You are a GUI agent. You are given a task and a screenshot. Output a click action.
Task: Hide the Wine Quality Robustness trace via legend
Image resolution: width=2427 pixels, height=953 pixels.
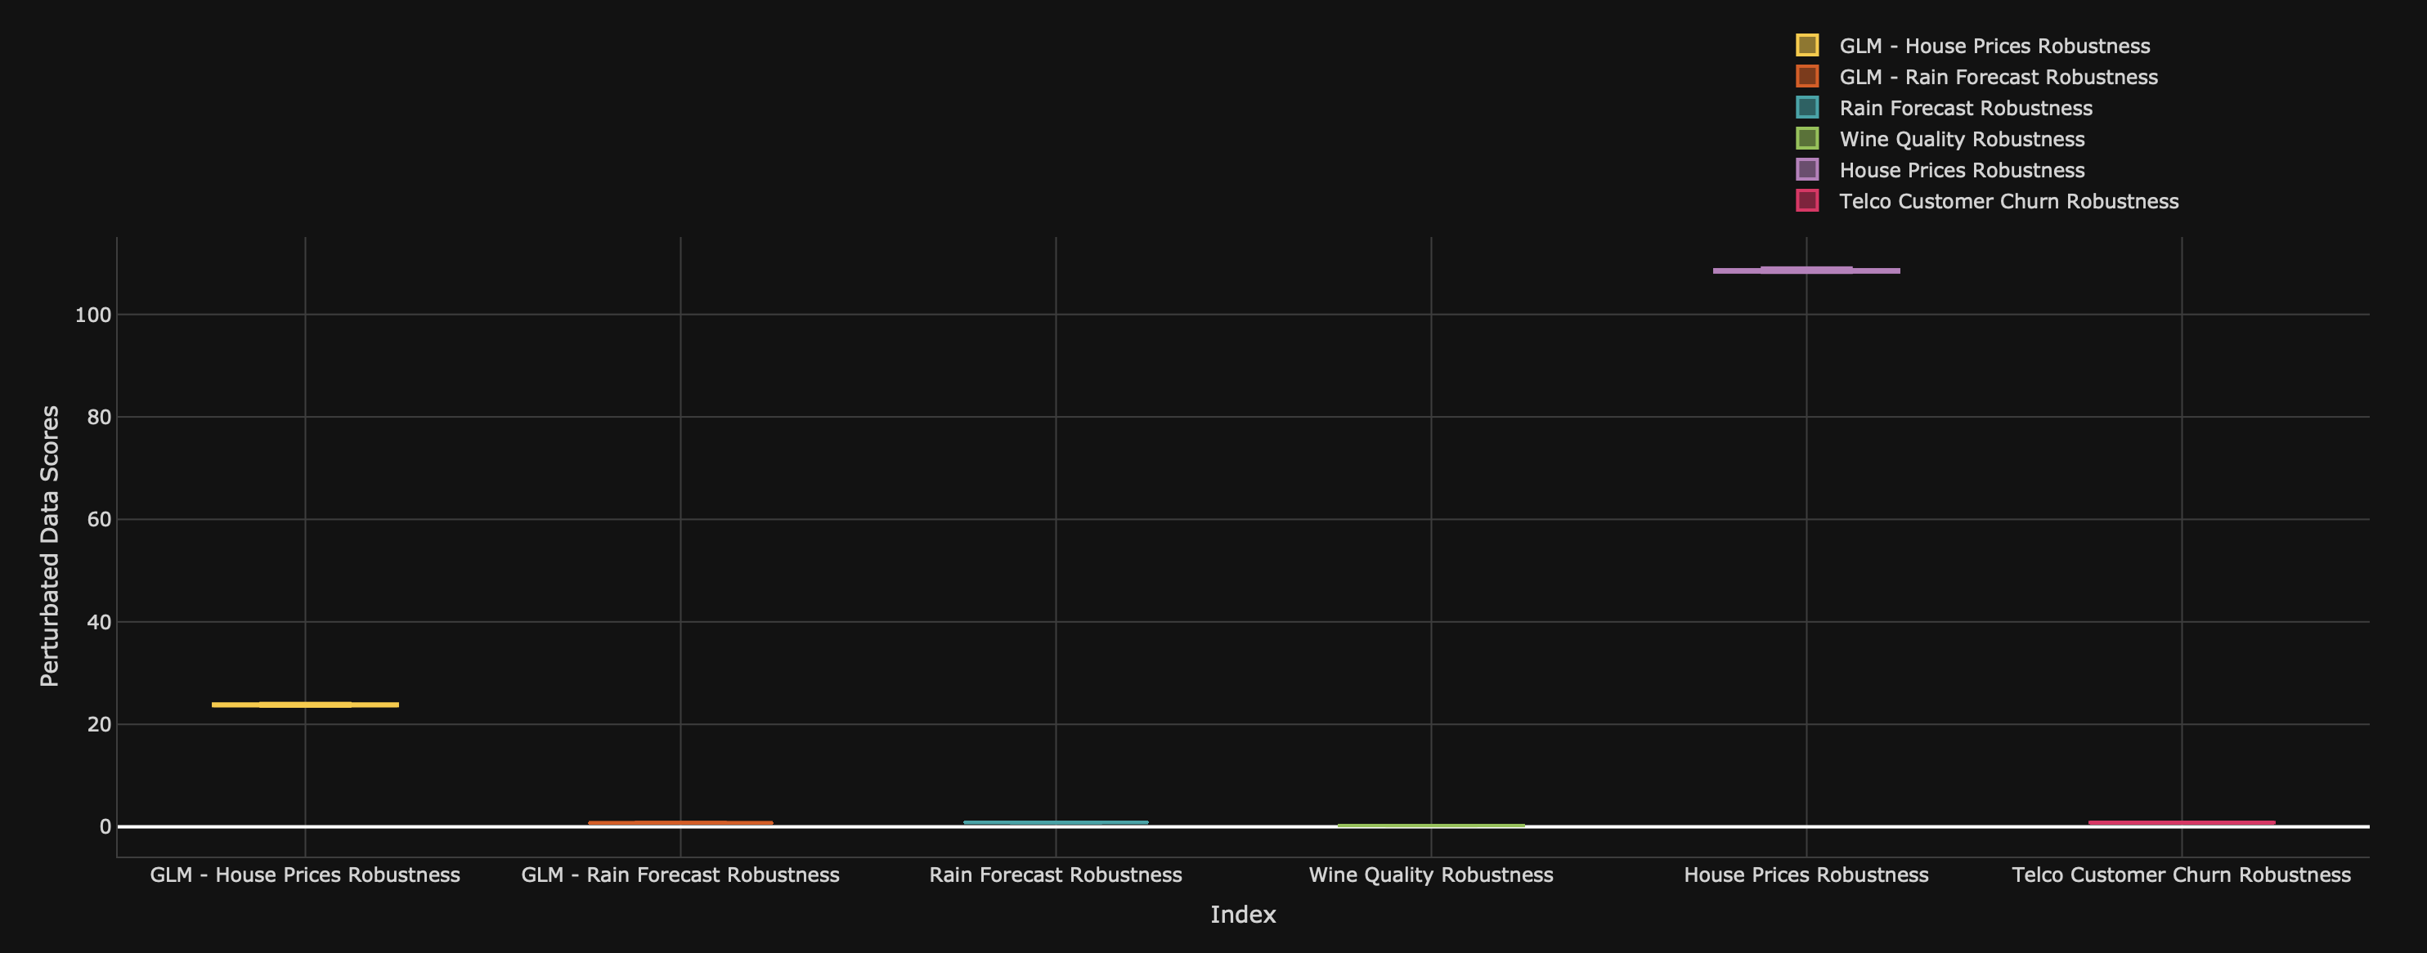coord(1962,138)
